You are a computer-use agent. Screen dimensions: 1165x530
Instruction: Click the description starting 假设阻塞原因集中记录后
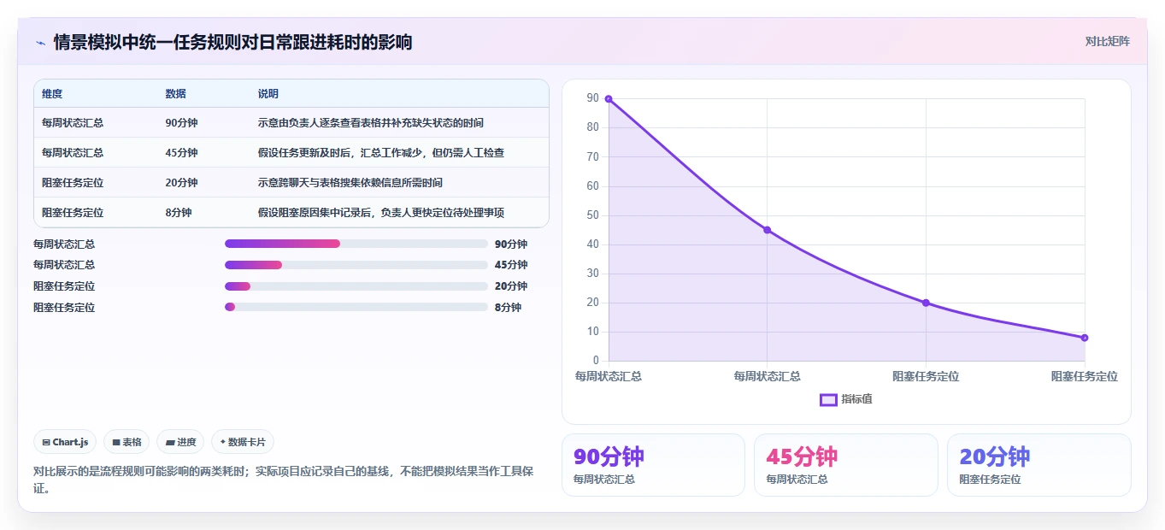381,213
